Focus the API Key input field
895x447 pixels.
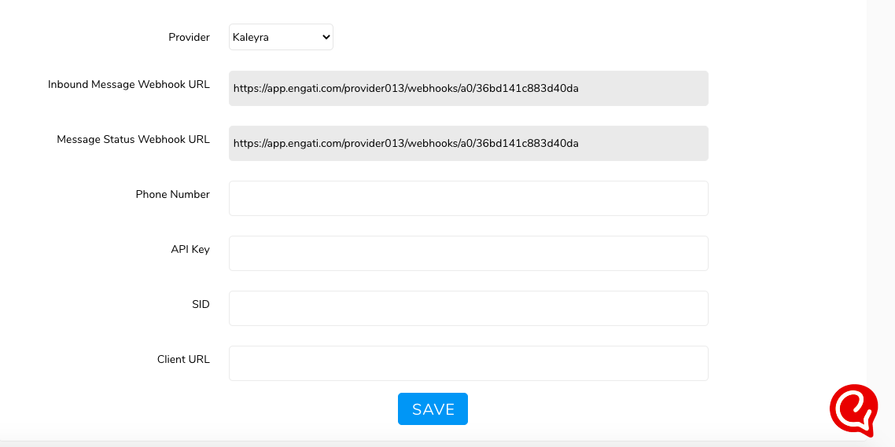tap(469, 253)
